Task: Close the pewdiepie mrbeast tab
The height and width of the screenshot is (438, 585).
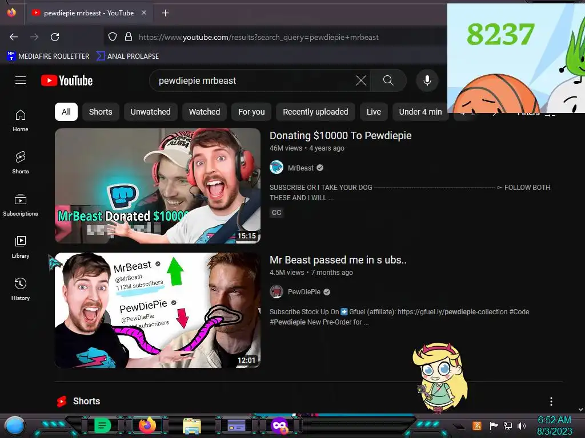Action: click(143, 13)
